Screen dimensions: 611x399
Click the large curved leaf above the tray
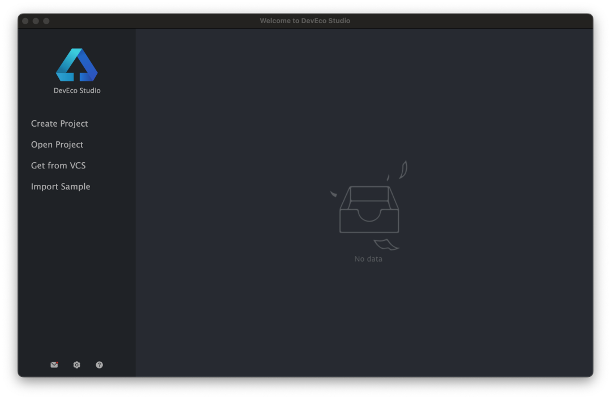coord(403,170)
